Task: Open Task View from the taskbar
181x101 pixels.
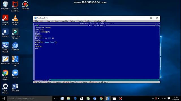Action: (56, 98)
